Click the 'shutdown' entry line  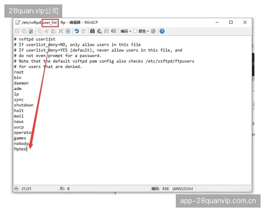coord(24,105)
